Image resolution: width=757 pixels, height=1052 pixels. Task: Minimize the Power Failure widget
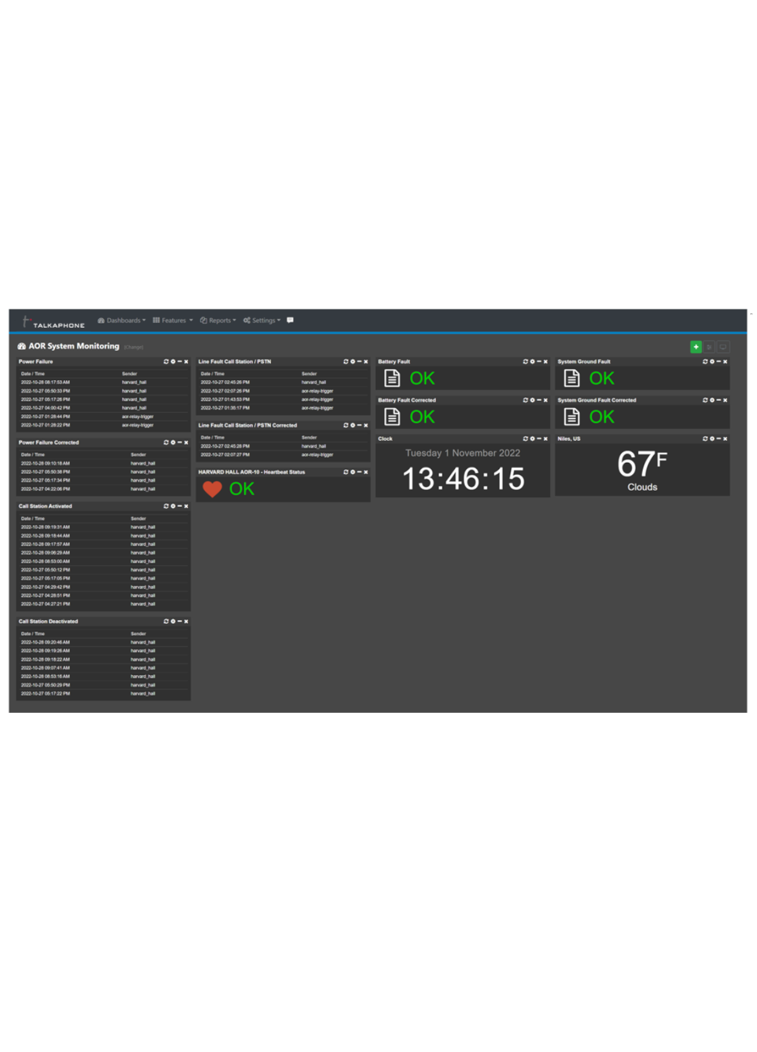click(x=180, y=362)
